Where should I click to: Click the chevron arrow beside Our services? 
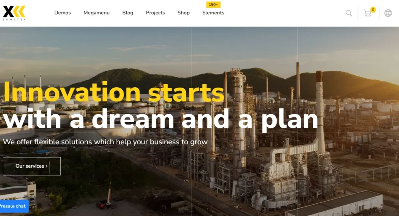tap(47, 166)
